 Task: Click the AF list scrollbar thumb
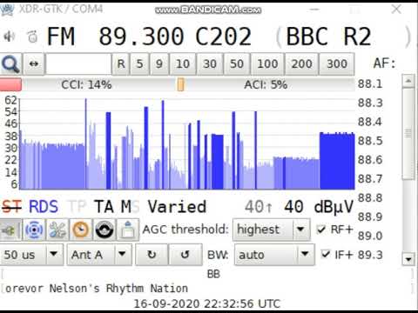point(408,134)
